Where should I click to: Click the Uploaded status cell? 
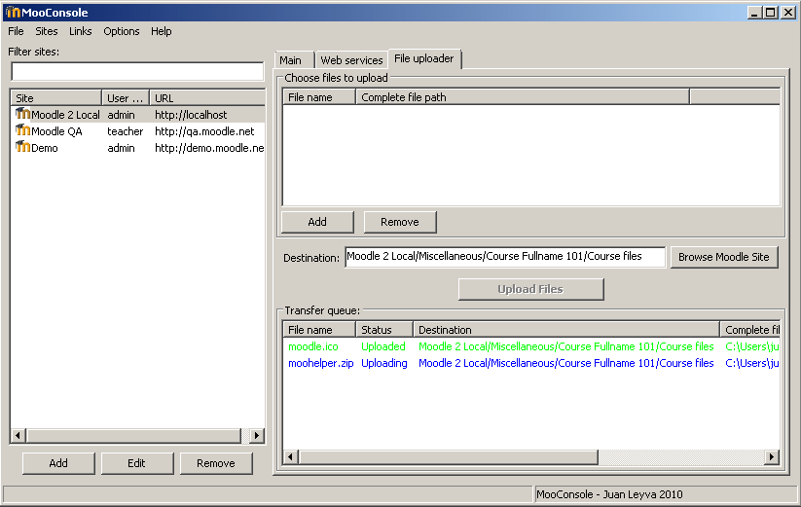click(x=383, y=346)
